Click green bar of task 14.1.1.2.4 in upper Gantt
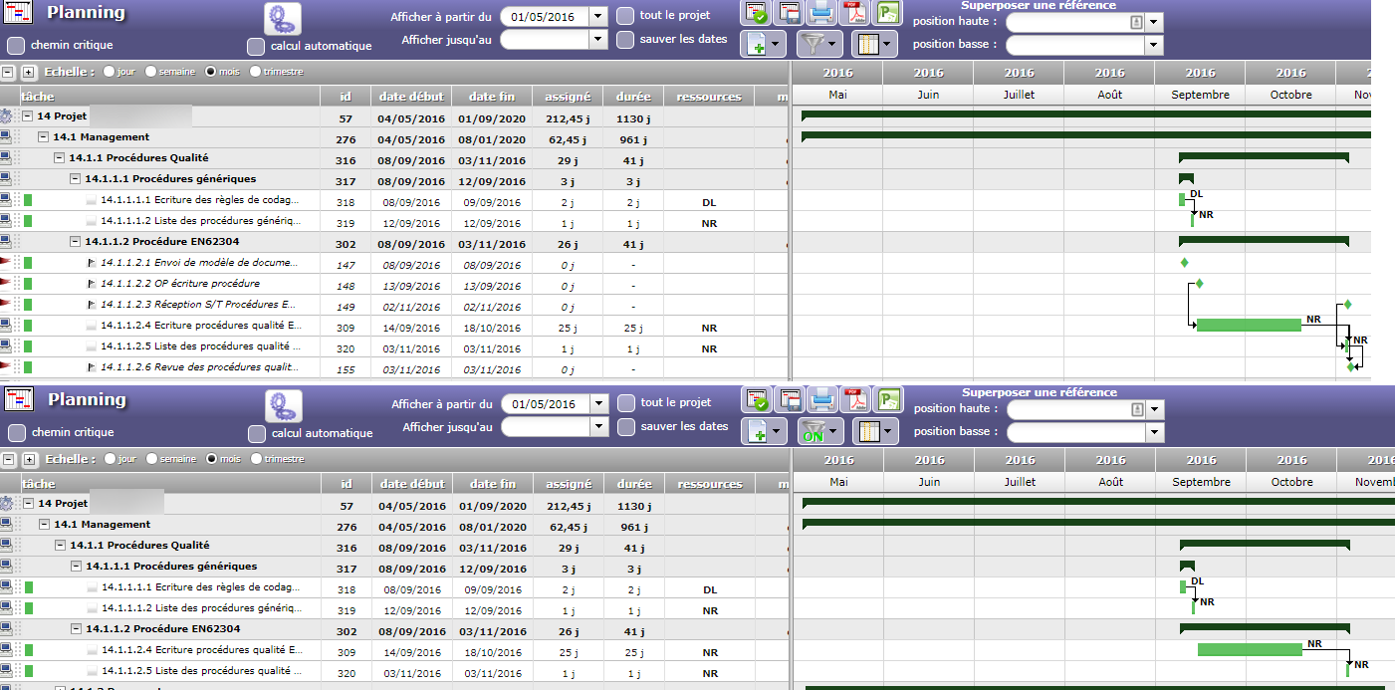Screen dimensions: 1395x690 (1249, 325)
